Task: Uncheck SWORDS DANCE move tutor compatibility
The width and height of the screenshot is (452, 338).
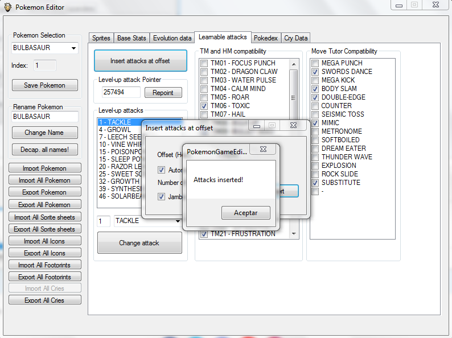Action: point(315,72)
